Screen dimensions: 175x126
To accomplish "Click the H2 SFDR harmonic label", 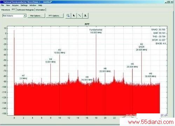I will tap(141, 47).
